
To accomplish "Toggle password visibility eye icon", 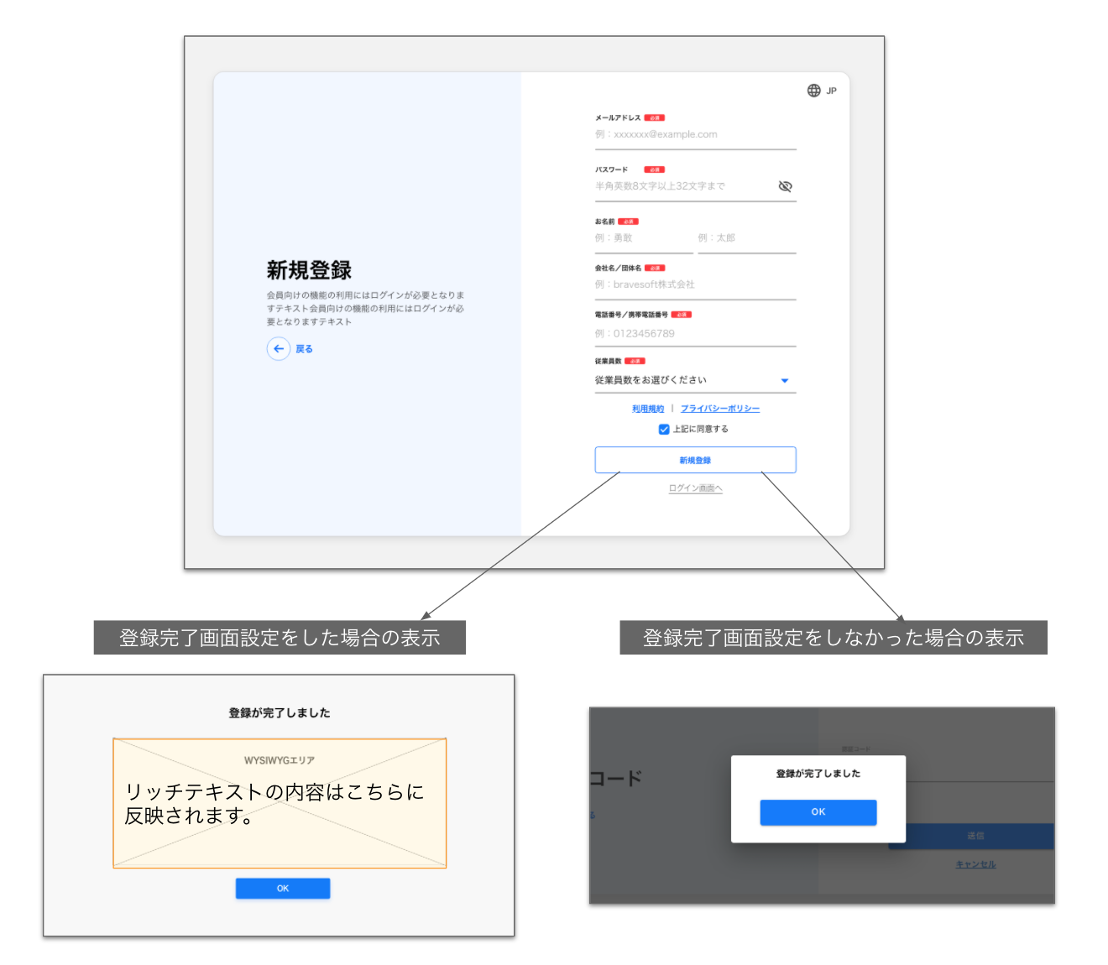I will coord(785,186).
